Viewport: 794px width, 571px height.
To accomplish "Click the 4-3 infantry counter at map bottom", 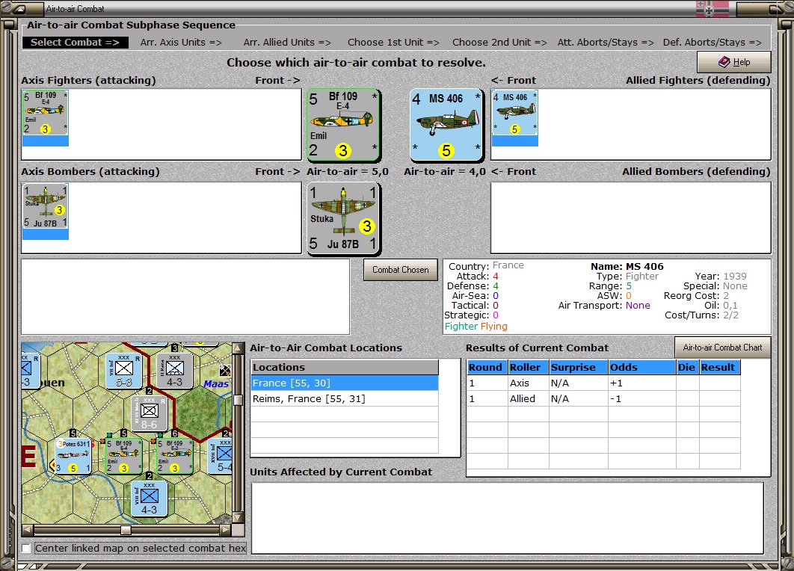I will (149, 499).
